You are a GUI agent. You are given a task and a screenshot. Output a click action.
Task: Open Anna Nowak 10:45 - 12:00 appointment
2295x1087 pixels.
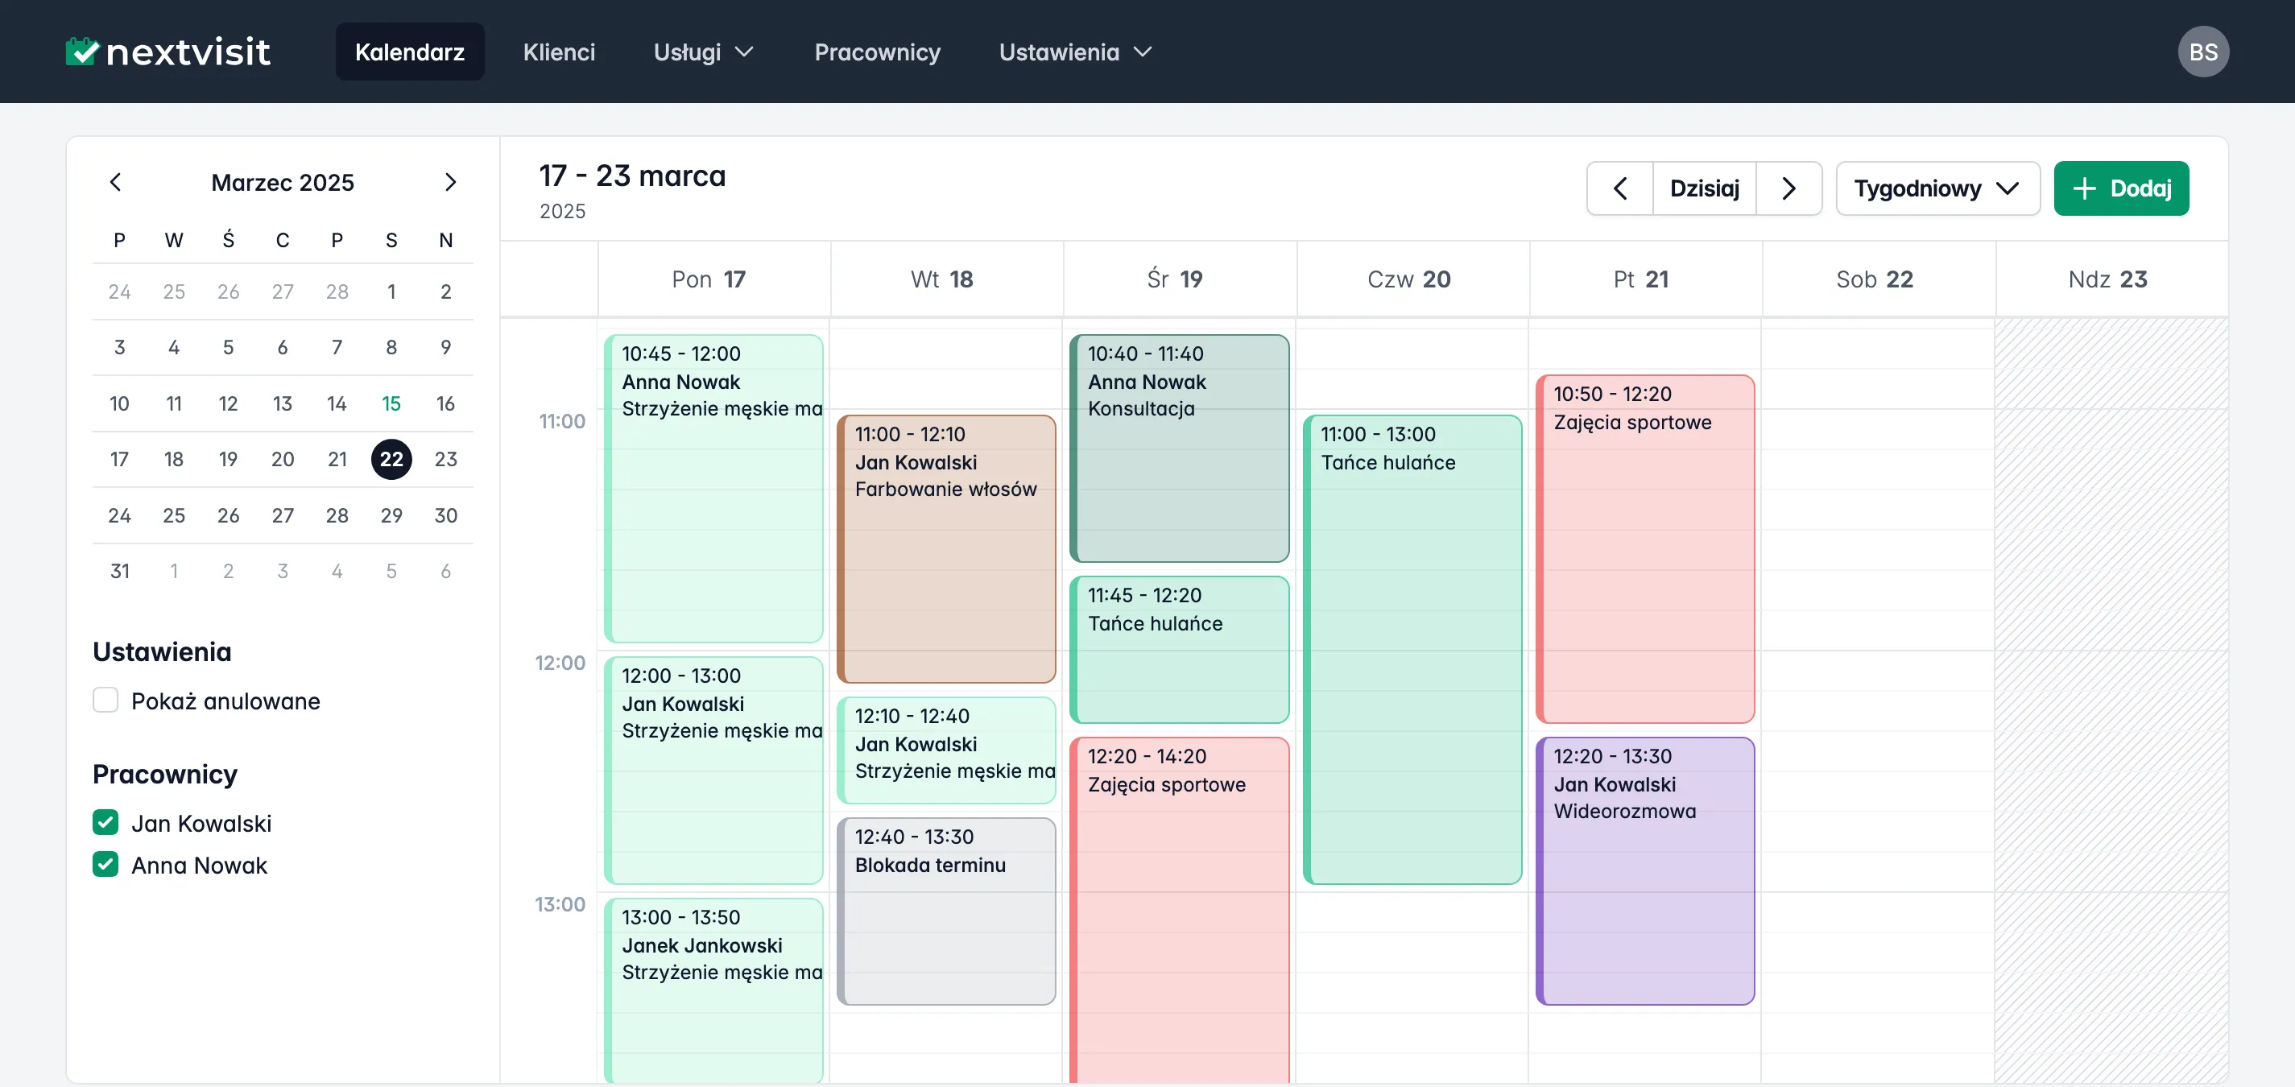[713, 488]
